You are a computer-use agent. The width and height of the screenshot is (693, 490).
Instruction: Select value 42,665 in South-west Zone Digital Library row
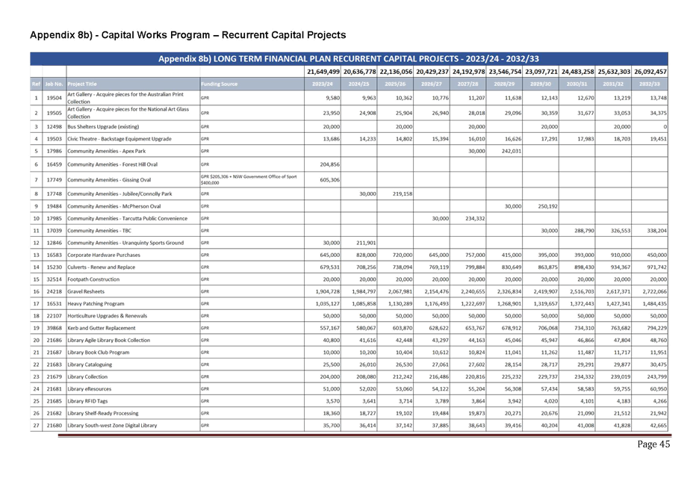tap(658, 426)
